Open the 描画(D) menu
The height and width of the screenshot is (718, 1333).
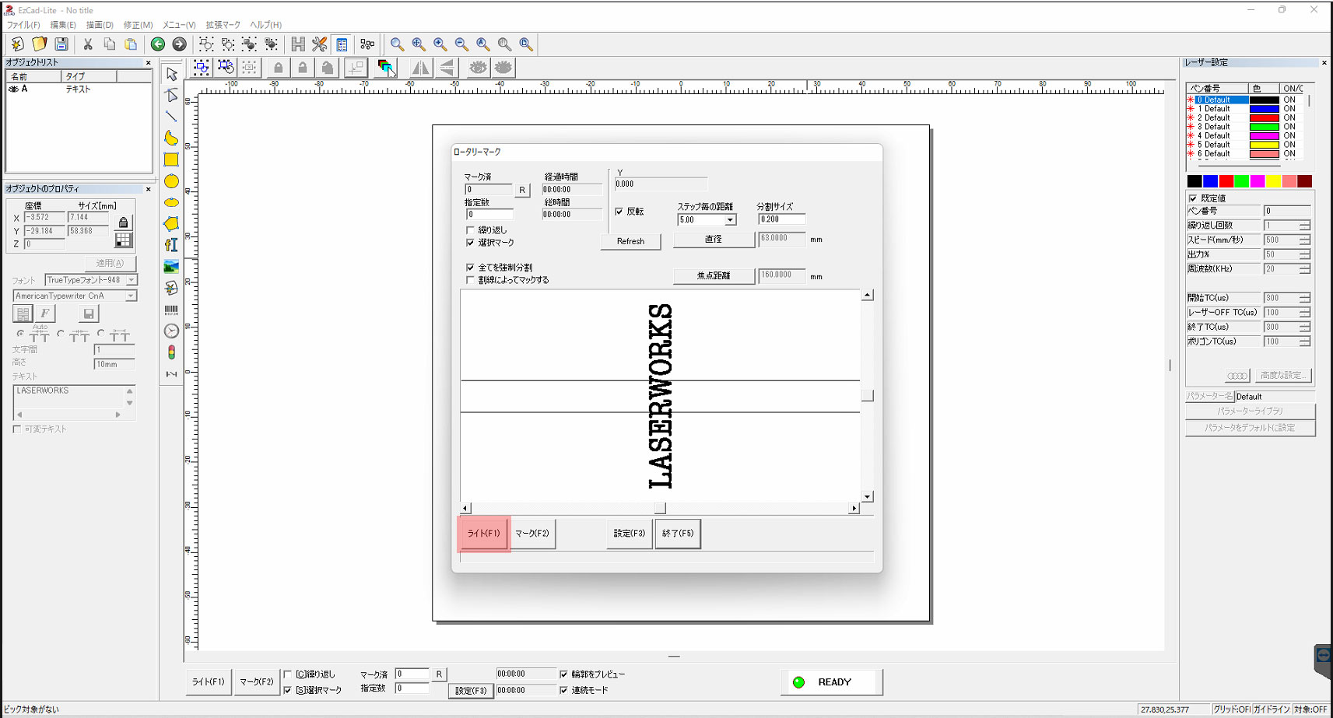(x=100, y=25)
